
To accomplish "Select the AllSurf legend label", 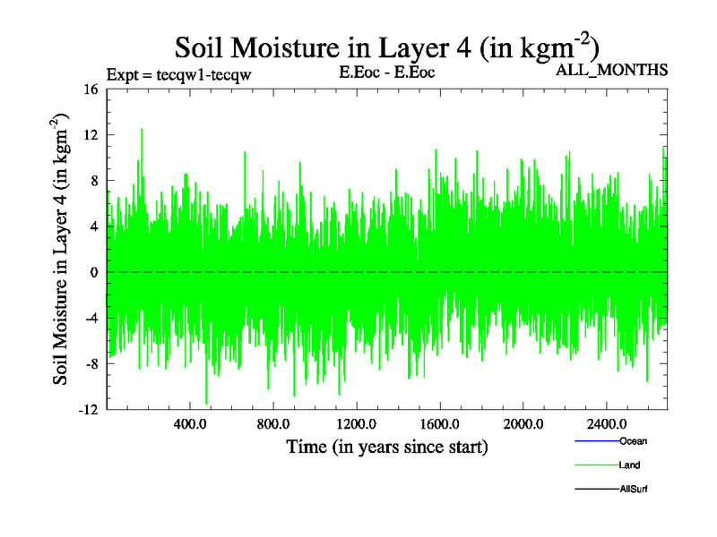I will (634, 490).
